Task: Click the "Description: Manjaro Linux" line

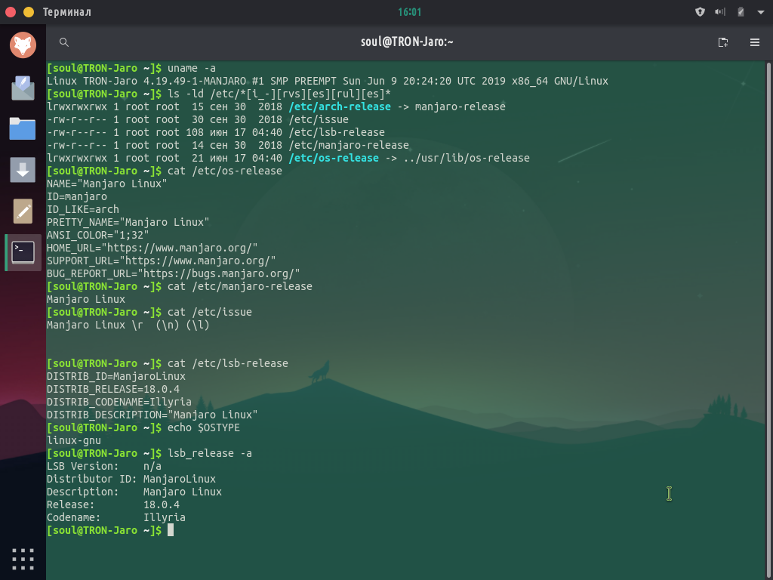Action: coord(134,491)
